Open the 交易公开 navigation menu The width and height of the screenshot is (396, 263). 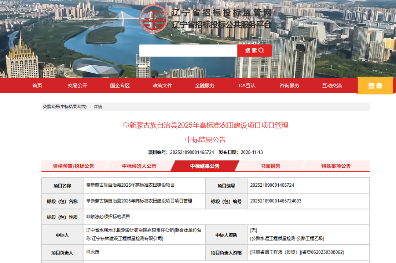pos(77,85)
